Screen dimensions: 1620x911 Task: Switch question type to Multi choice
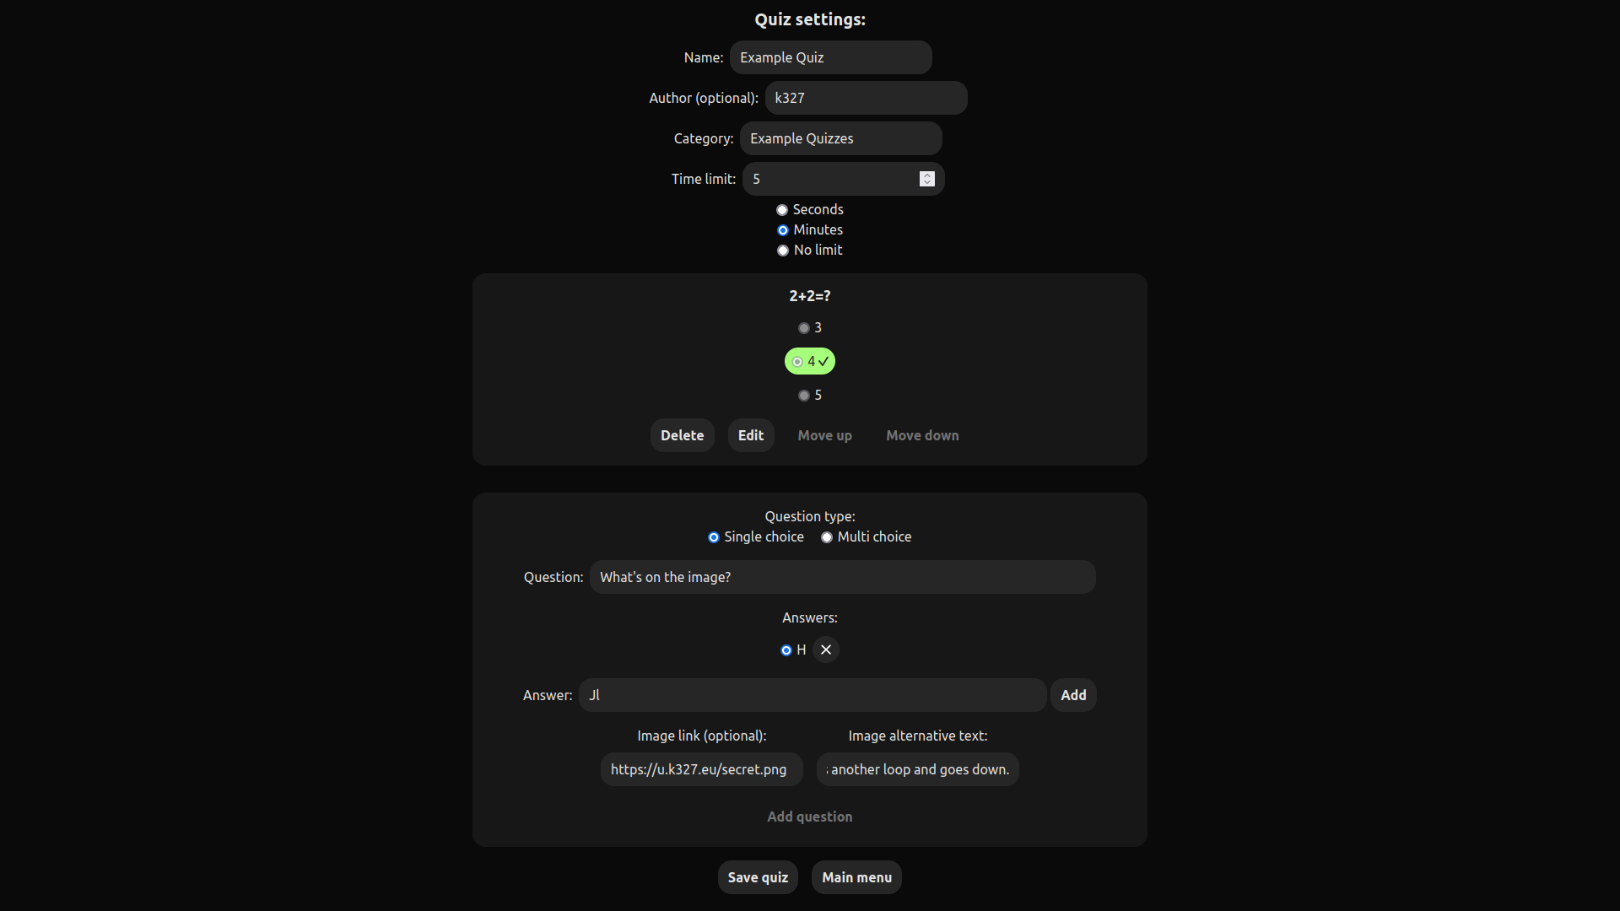[x=827, y=537]
